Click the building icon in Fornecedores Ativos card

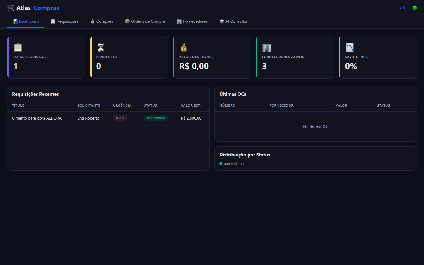tap(266, 47)
